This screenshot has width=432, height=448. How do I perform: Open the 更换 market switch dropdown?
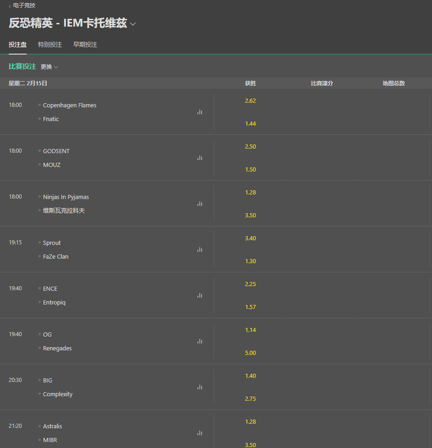point(49,66)
